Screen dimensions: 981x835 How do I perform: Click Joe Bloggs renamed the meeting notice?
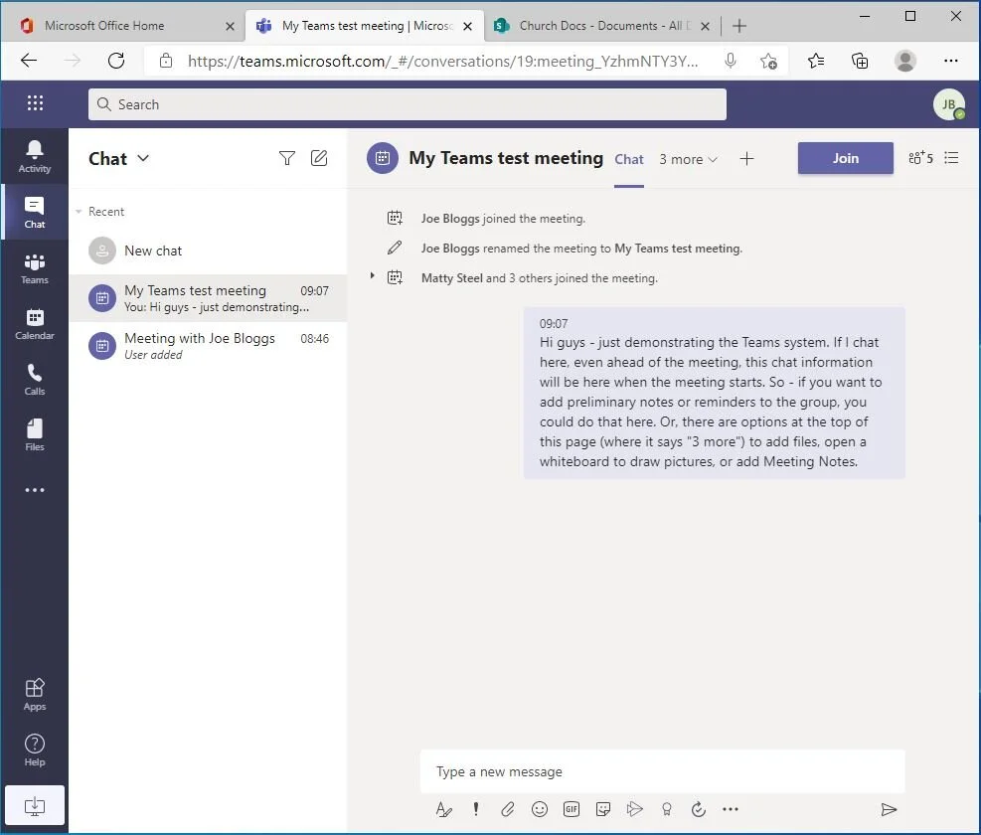click(x=581, y=249)
